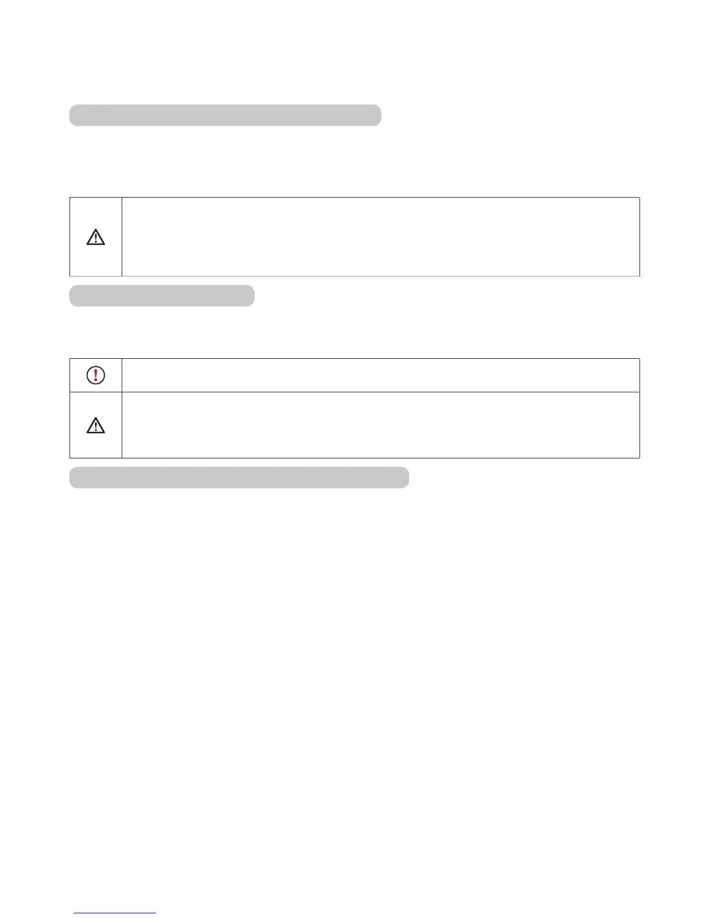The width and height of the screenshot is (709, 918).
Task: Click the divider line between exclamation and warning rows
Action: pyautogui.click(x=380, y=392)
